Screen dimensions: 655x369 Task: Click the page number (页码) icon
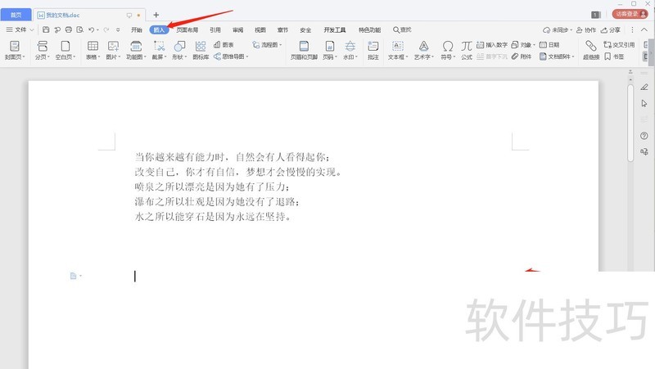(x=330, y=46)
